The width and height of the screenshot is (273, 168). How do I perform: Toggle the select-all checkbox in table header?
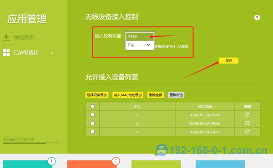(x=93, y=106)
